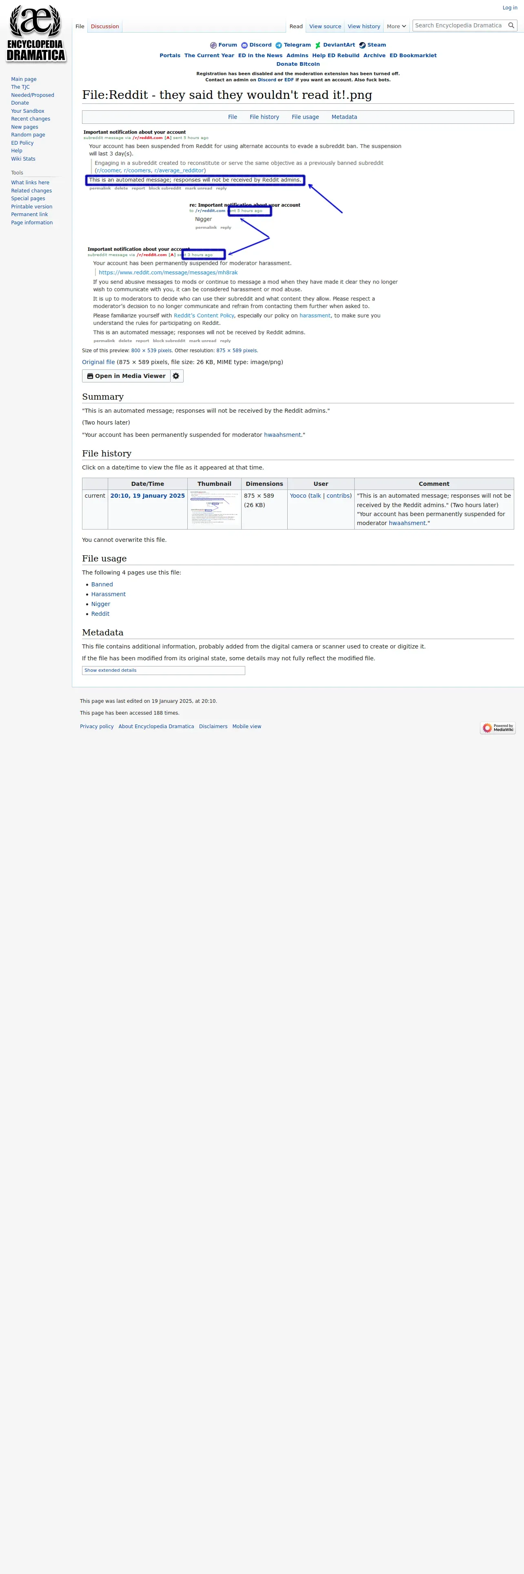Click the file history thumbnail image

tap(214, 509)
